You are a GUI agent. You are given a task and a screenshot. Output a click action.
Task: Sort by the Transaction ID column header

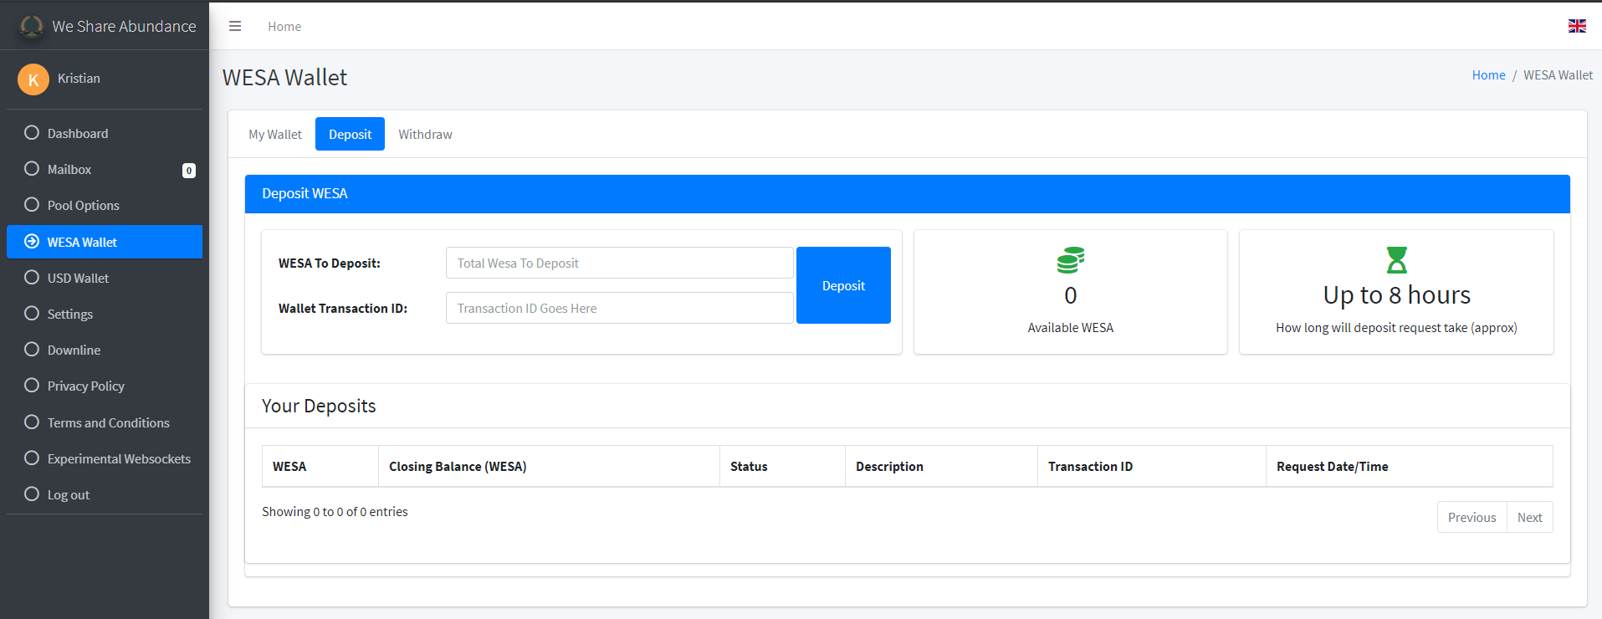tap(1152, 466)
